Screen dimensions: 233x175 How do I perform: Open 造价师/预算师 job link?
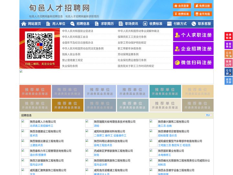(38, 155)
